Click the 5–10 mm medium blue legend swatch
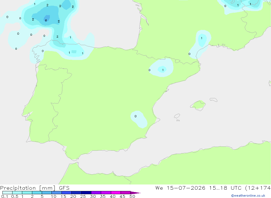Screen dimensions: 271x198 (x=47, y=193)
